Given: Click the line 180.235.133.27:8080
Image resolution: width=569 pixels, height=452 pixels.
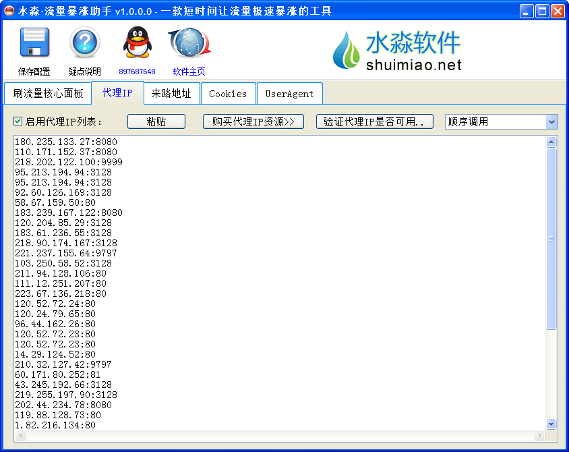Looking at the screenshot, I should (66, 142).
